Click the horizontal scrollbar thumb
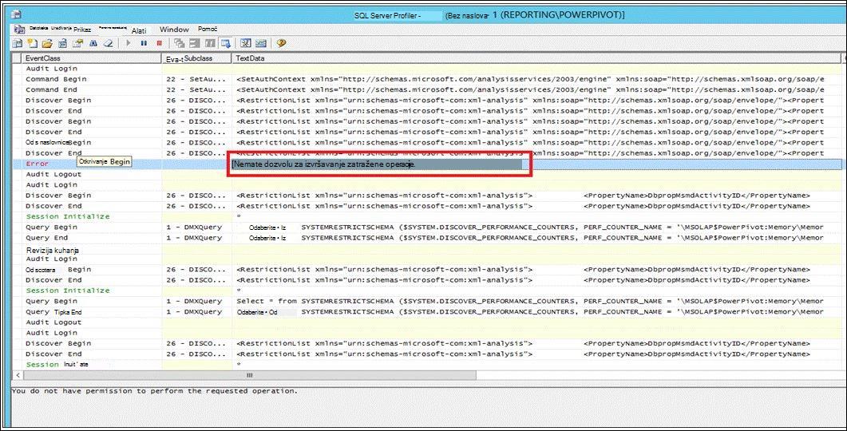 250,375
